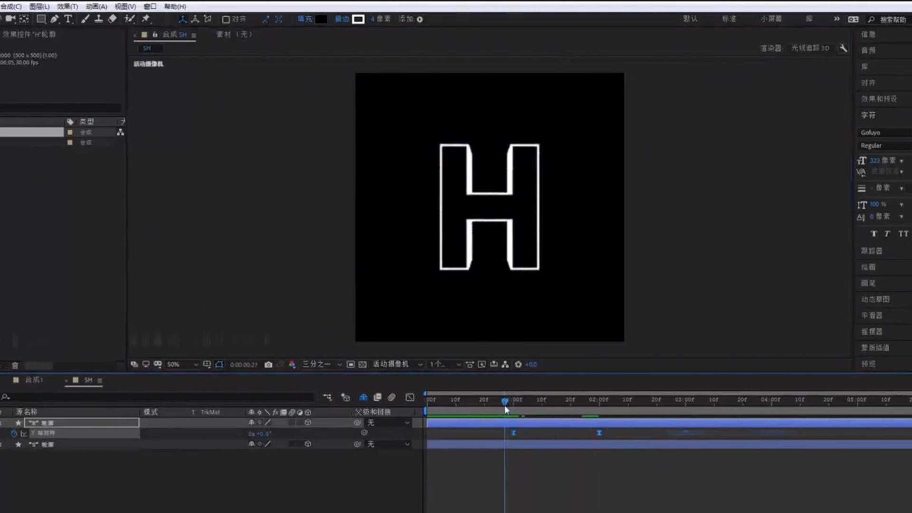Show more workspaces with double chevron
The height and width of the screenshot is (513, 912).
tap(836, 19)
